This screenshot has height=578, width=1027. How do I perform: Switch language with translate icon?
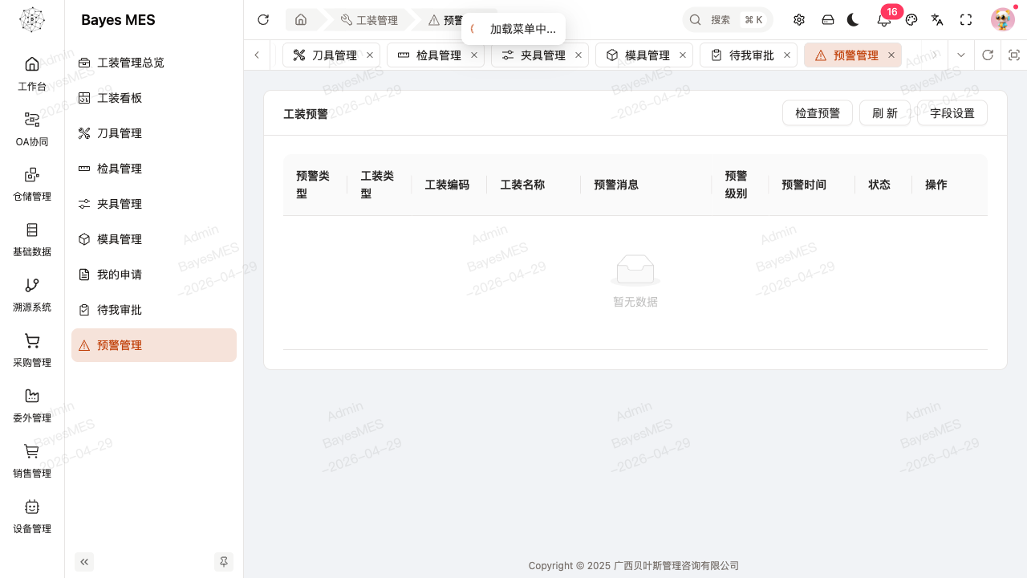point(937,20)
